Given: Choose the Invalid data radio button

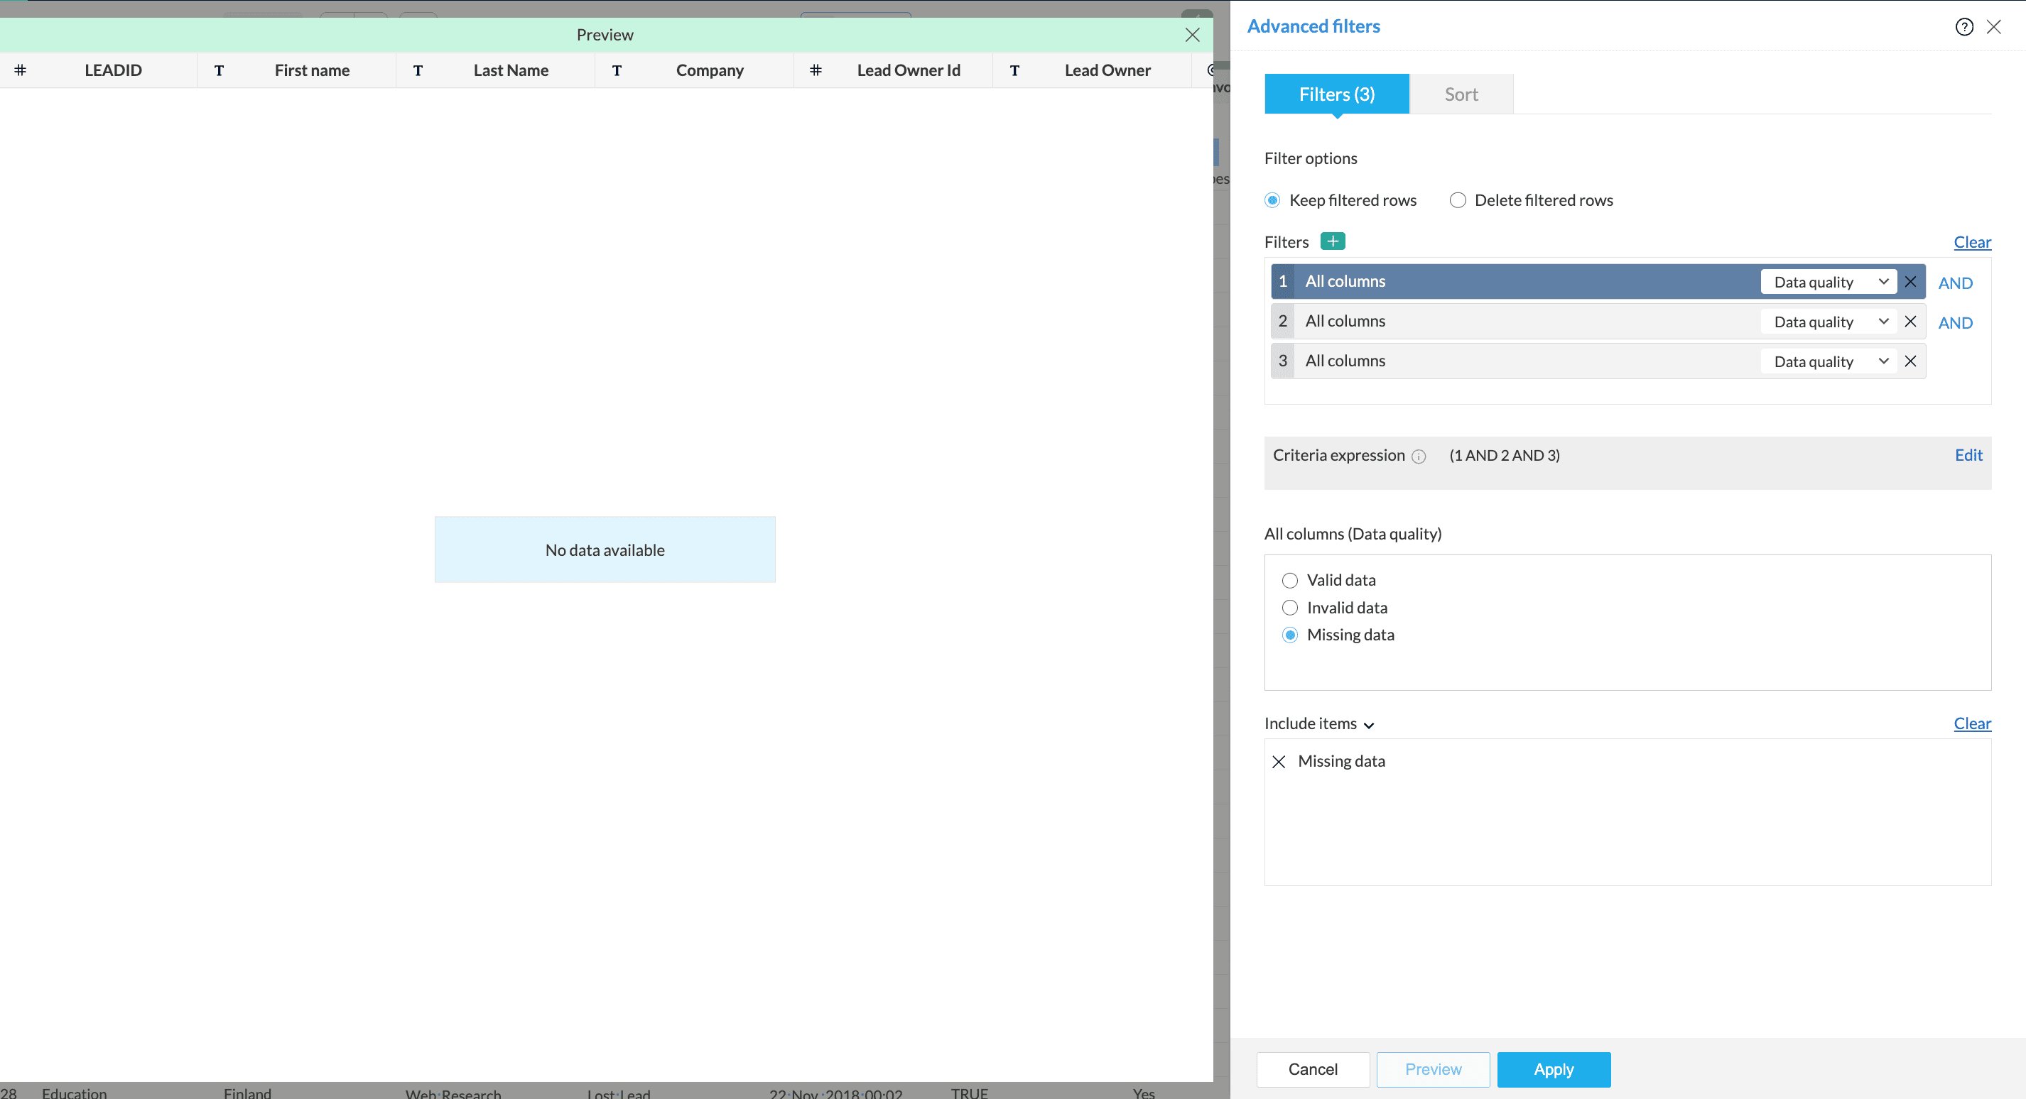Looking at the screenshot, I should pyautogui.click(x=1290, y=608).
